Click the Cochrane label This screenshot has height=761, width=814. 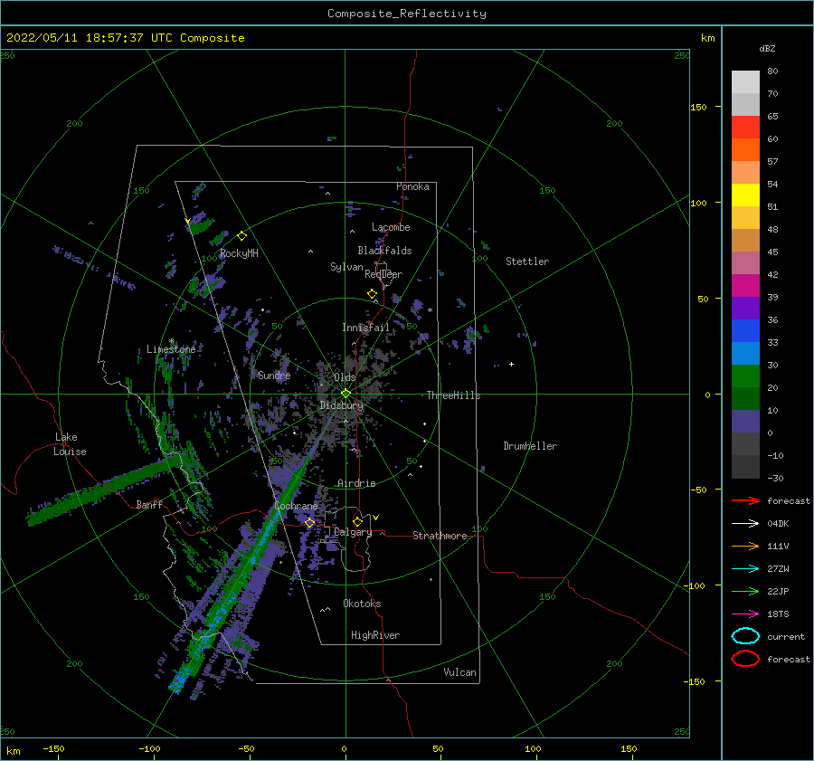point(296,506)
